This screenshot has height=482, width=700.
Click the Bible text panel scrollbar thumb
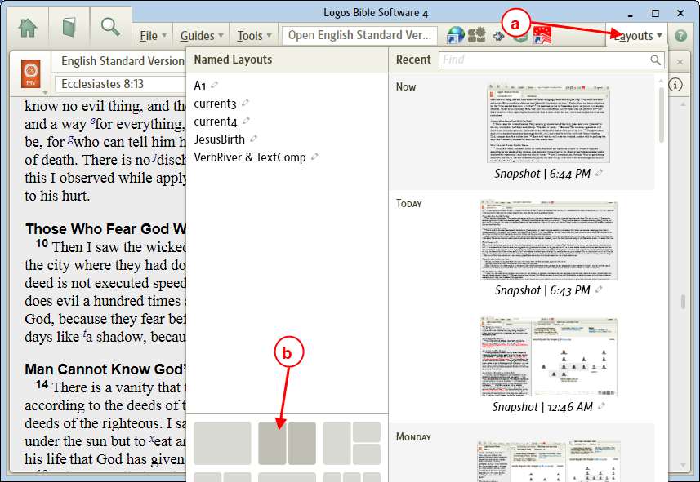(x=683, y=302)
